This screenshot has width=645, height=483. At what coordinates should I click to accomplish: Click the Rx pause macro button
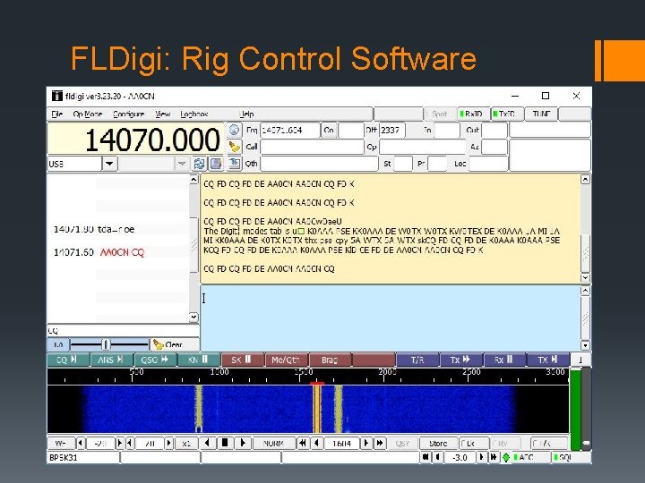[504, 360]
